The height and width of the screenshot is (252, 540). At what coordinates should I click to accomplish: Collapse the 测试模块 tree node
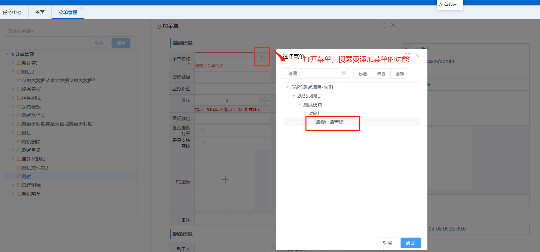(x=299, y=105)
